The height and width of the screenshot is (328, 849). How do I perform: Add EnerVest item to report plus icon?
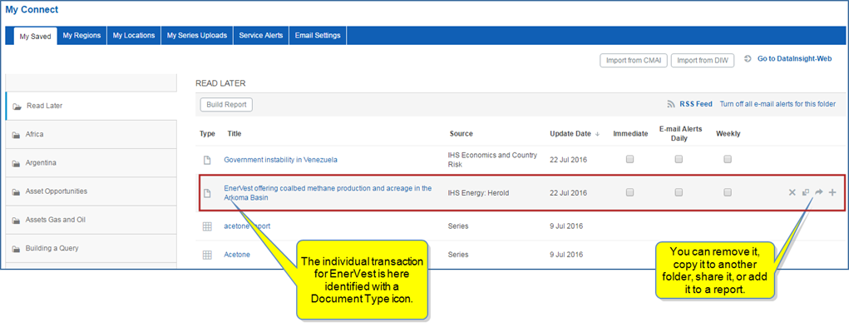[x=832, y=192]
